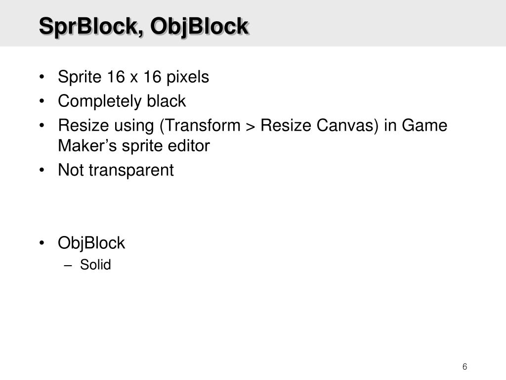Click the bullet dot before "Resize using"

point(42,125)
